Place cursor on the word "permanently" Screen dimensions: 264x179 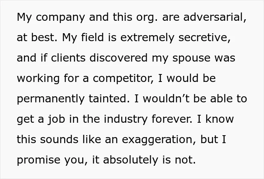tap(51, 99)
